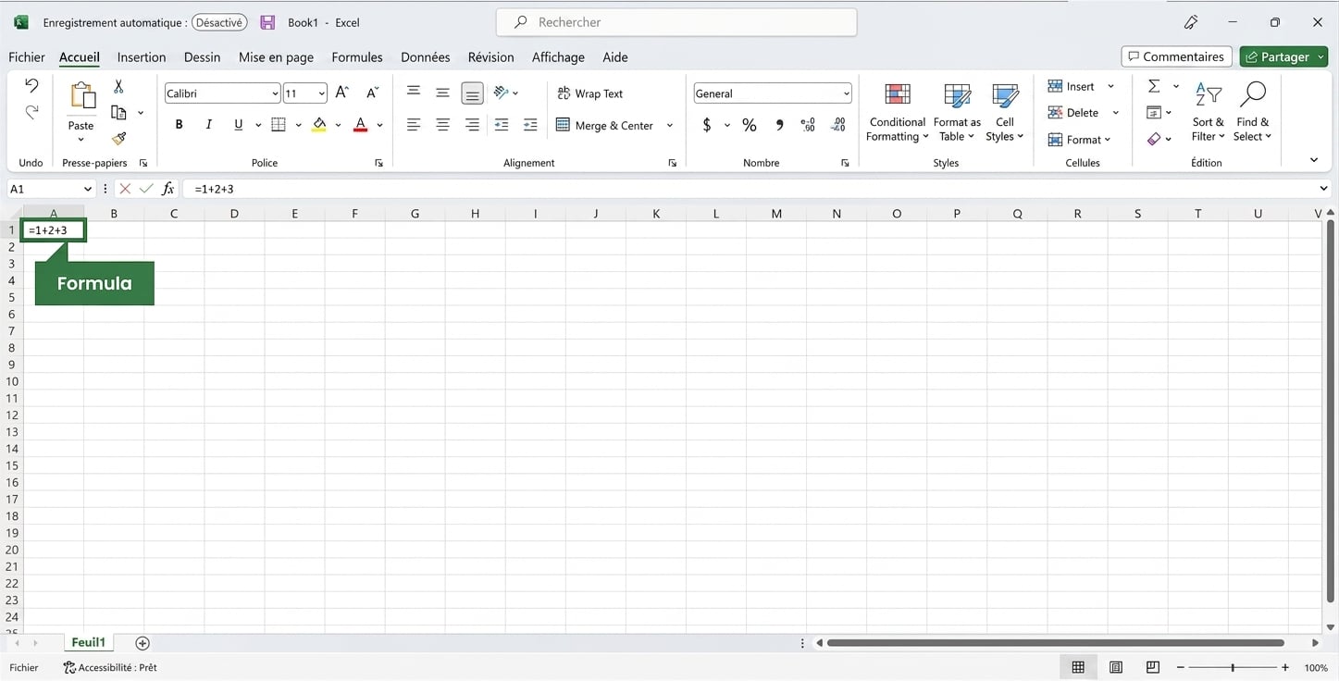Image resolution: width=1339 pixels, height=681 pixels.
Task: Open the Format as Table menu
Action: pyautogui.click(x=957, y=112)
